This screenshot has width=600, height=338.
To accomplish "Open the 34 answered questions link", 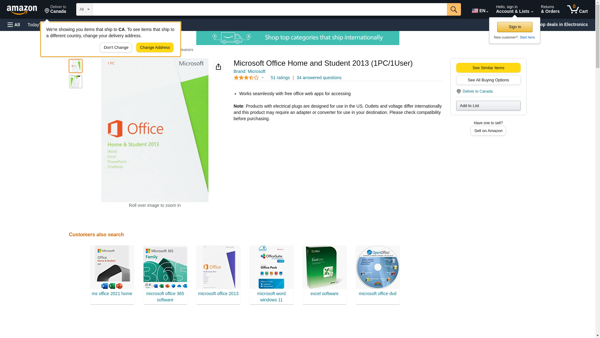I will 319,78.
